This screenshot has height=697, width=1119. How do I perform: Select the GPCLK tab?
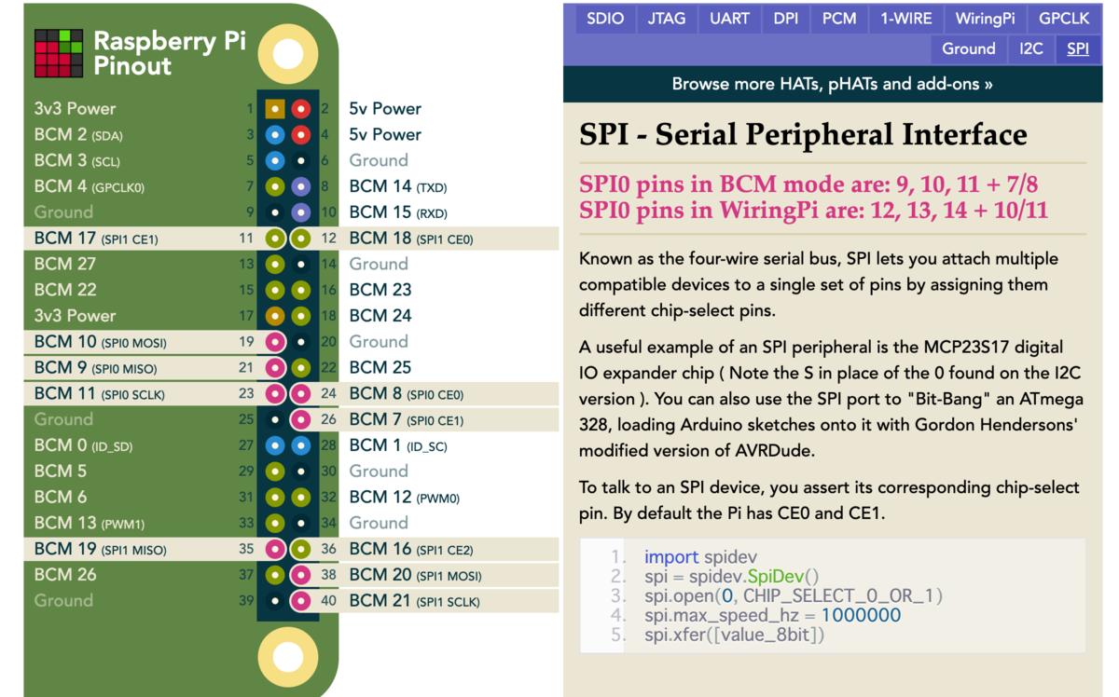[x=1064, y=19]
